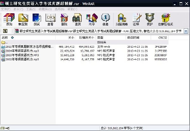
Task: Click CRC32 value 317FE5BB
Action: [161, 51]
